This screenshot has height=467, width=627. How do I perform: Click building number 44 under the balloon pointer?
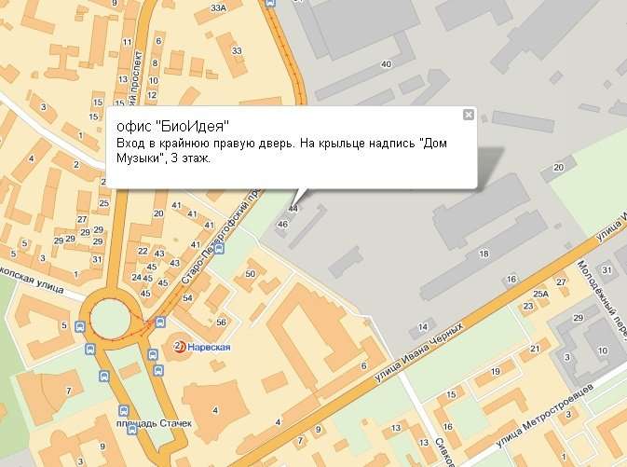[x=293, y=209]
